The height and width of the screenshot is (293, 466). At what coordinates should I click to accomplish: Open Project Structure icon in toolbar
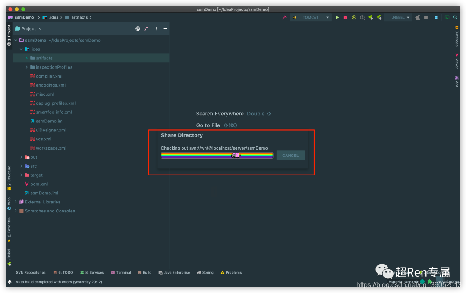pos(436,18)
